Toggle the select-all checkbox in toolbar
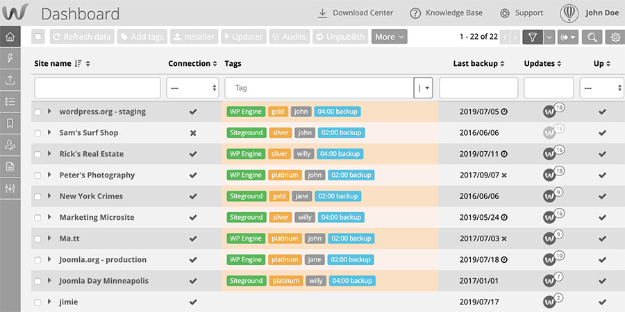625x312 pixels. click(38, 37)
